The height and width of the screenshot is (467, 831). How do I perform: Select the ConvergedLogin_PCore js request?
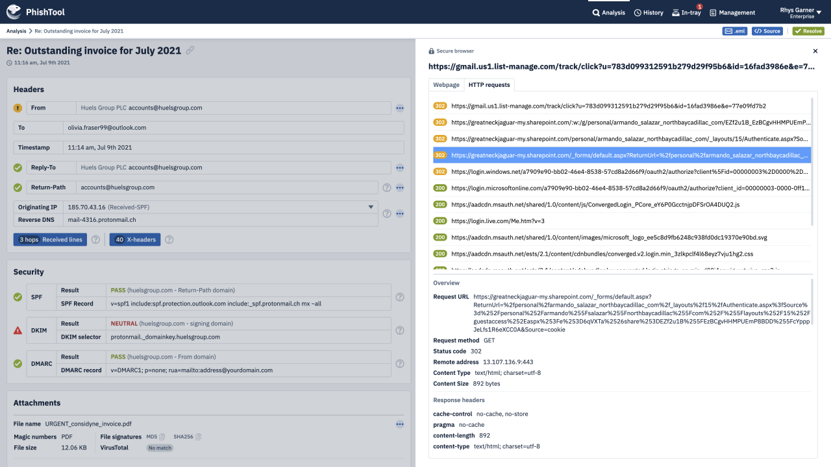tap(622, 204)
